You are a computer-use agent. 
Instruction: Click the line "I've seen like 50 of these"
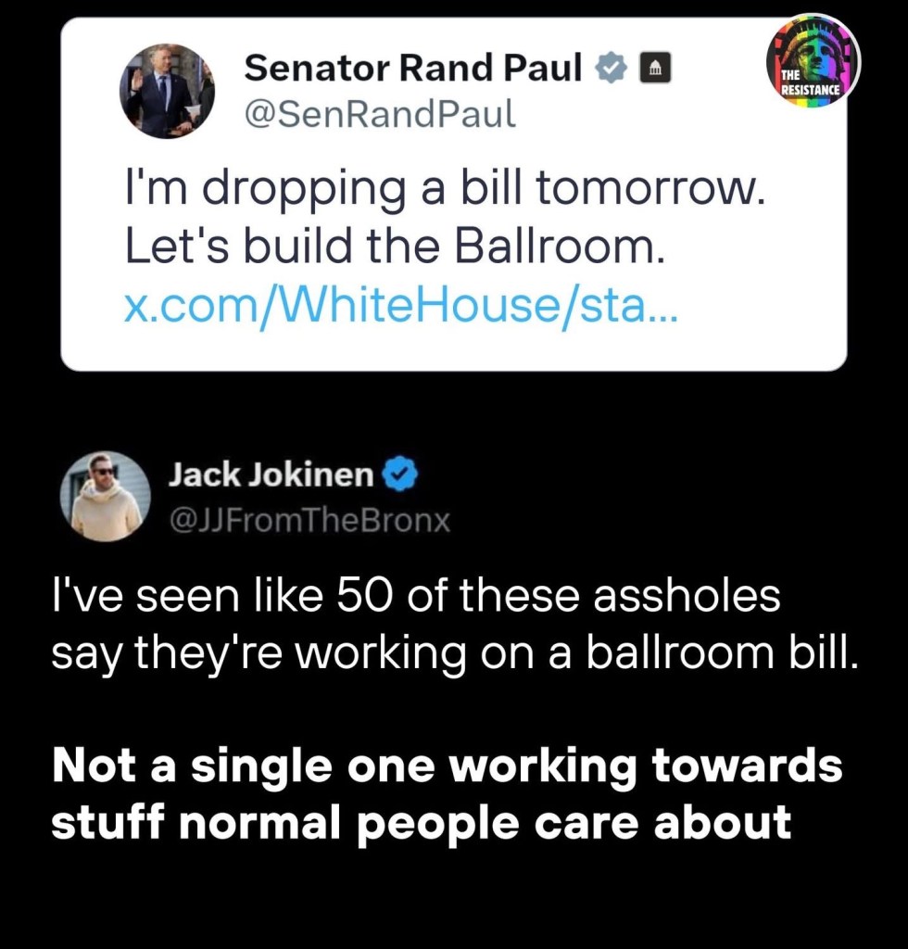[x=415, y=598]
